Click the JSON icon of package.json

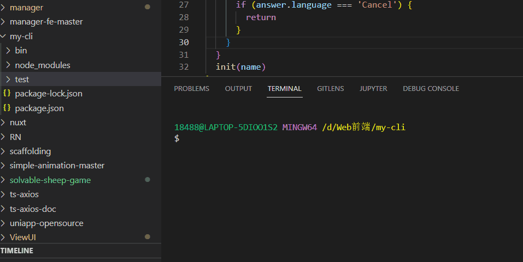(x=7, y=108)
